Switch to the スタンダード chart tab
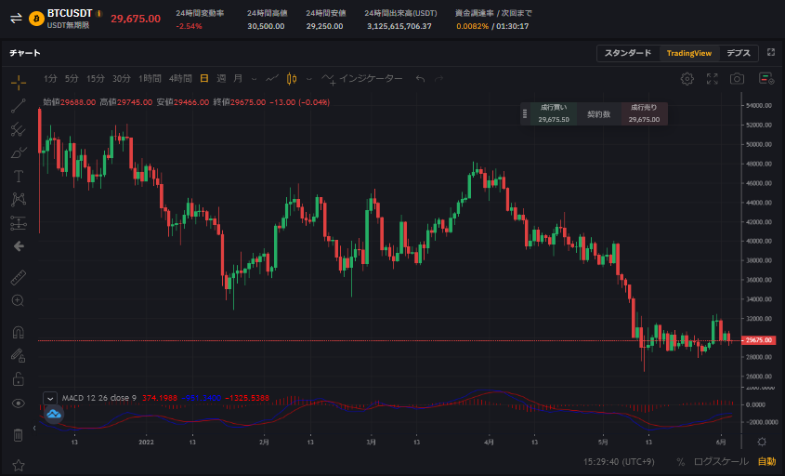 point(628,53)
